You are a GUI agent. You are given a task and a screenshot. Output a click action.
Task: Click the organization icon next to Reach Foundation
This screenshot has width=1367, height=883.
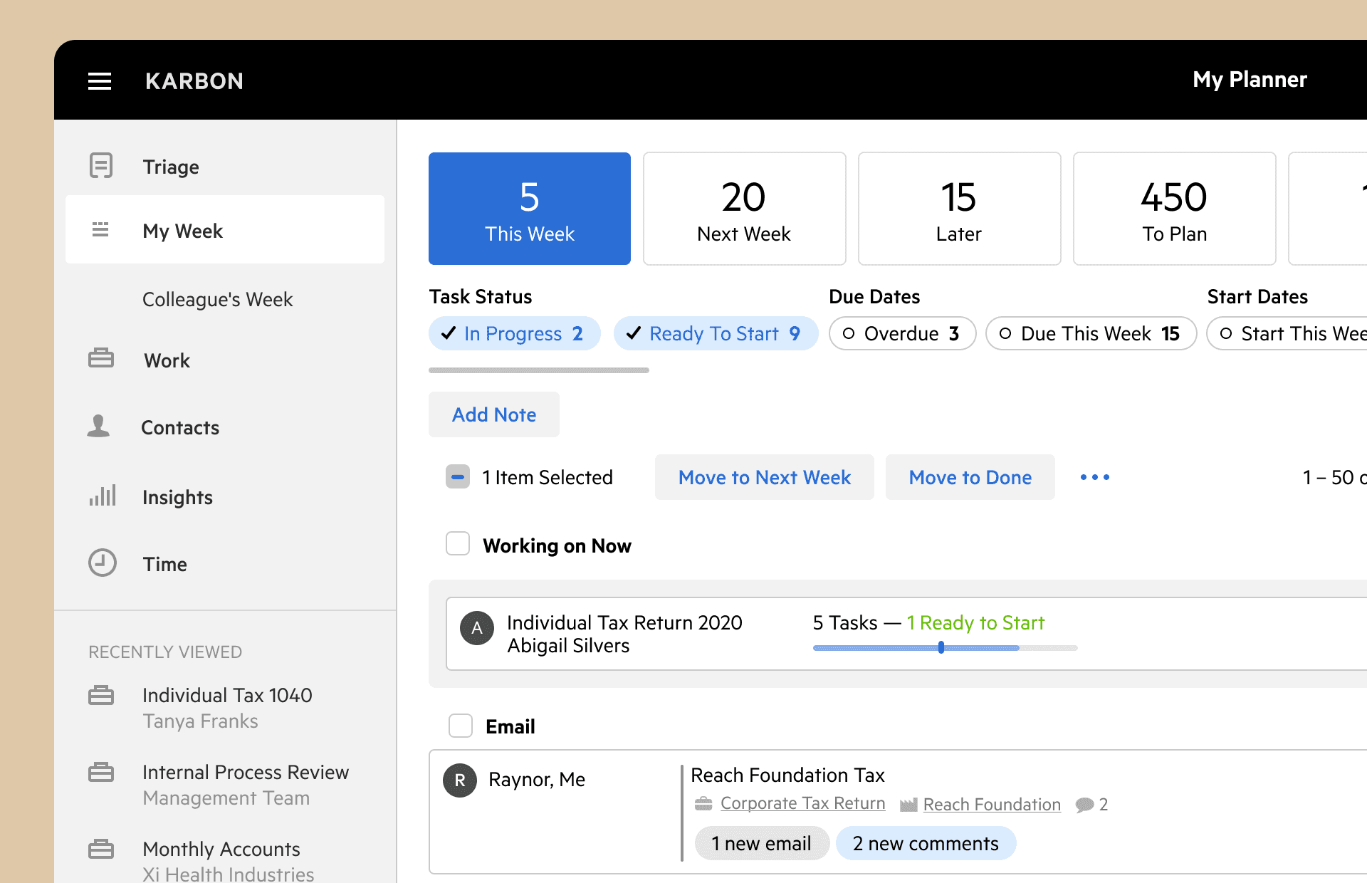(908, 805)
